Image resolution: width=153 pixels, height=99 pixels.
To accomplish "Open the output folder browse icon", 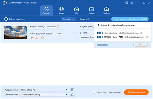I will point(73,95).
